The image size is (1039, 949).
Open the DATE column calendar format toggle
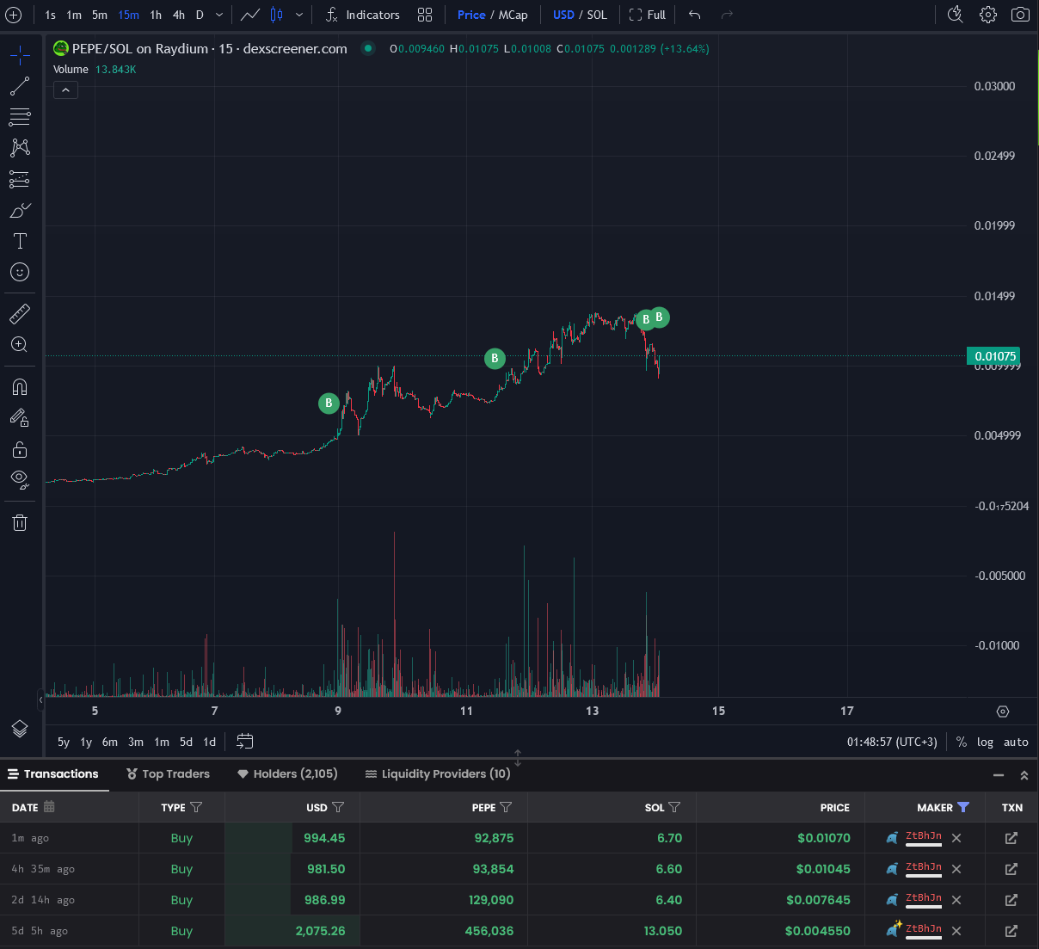click(49, 807)
